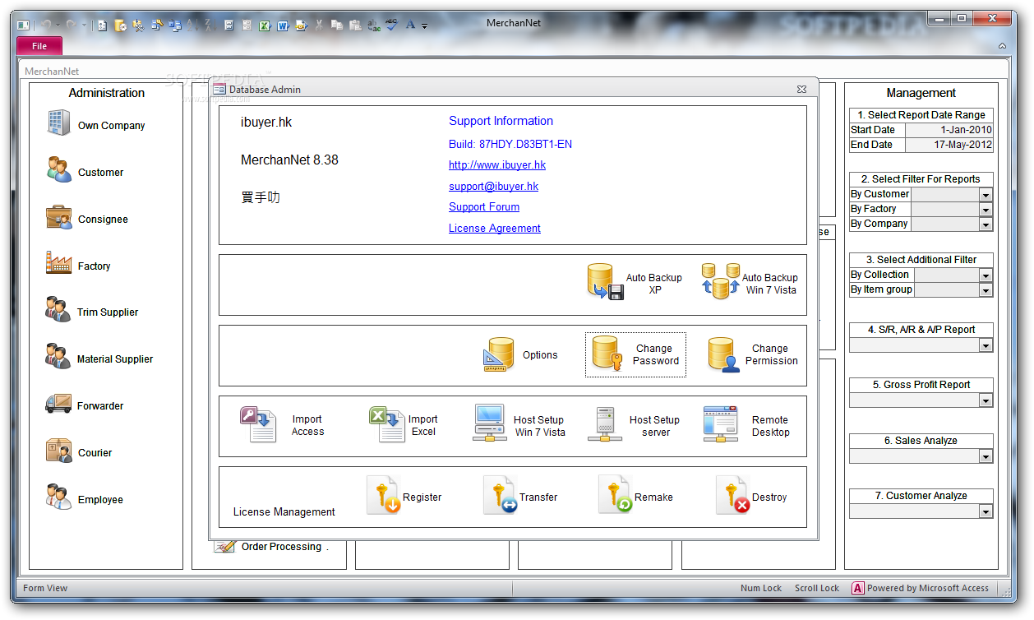Click the Register license icon
The height and width of the screenshot is (620, 1034).
pyautogui.click(x=383, y=495)
